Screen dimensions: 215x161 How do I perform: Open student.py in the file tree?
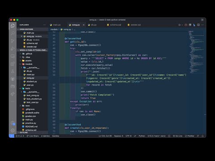[x=32, y=81]
